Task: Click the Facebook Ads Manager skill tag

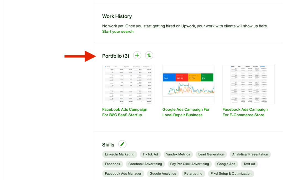Action: pos(123,174)
